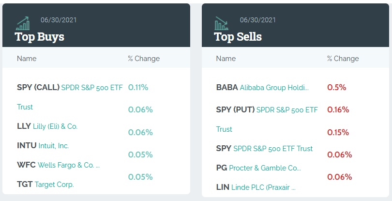Click the 0.11% change value for SPY (CALL)
The height and width of the screenshot is (201, 392).
click(x=138, y=88)
